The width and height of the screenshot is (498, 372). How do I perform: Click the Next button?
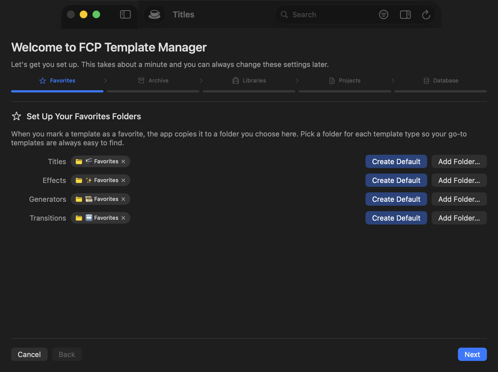(472, 354)
